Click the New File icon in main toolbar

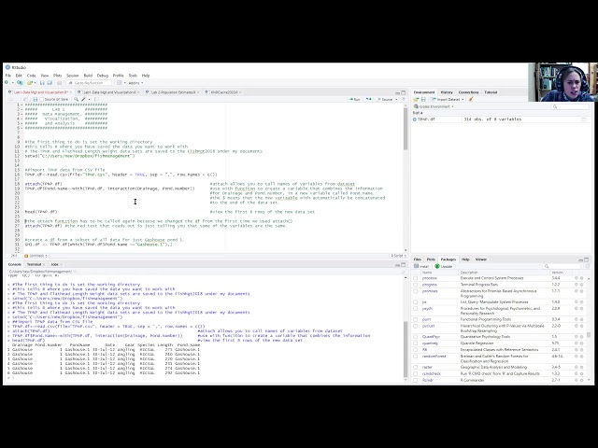pos(7,83)
